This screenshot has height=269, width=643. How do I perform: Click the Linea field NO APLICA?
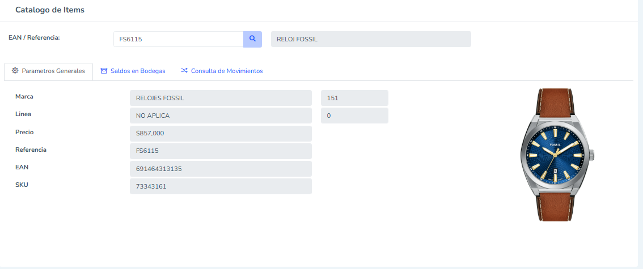(x=221, y=116)
